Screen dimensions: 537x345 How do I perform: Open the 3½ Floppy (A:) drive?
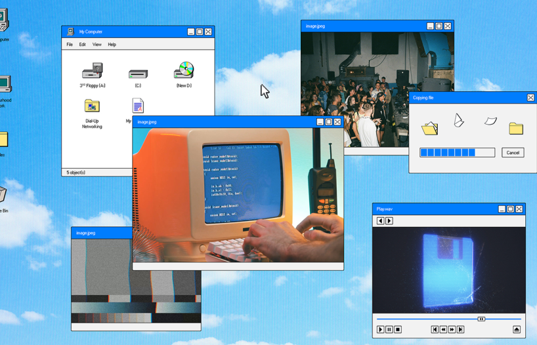tap(93, 71)
